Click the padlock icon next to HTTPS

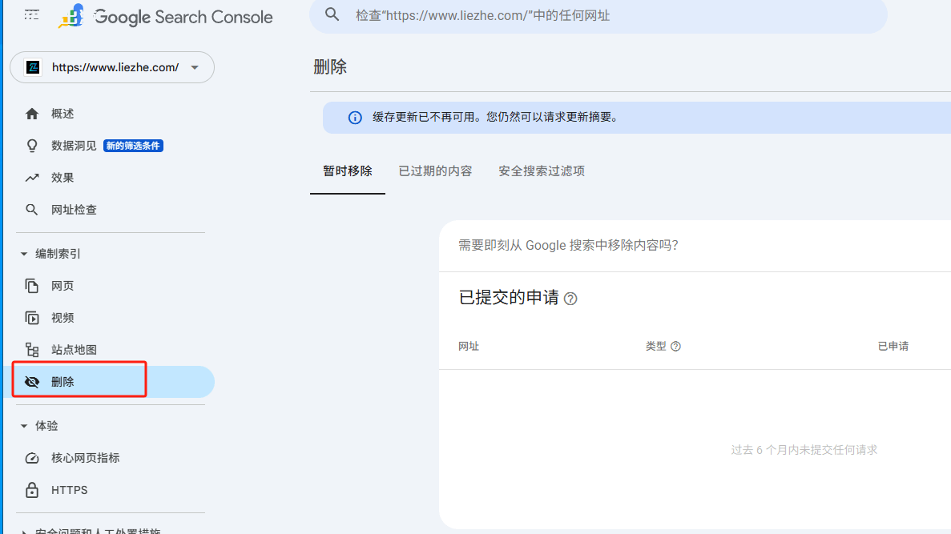click(x=31, y=490)
